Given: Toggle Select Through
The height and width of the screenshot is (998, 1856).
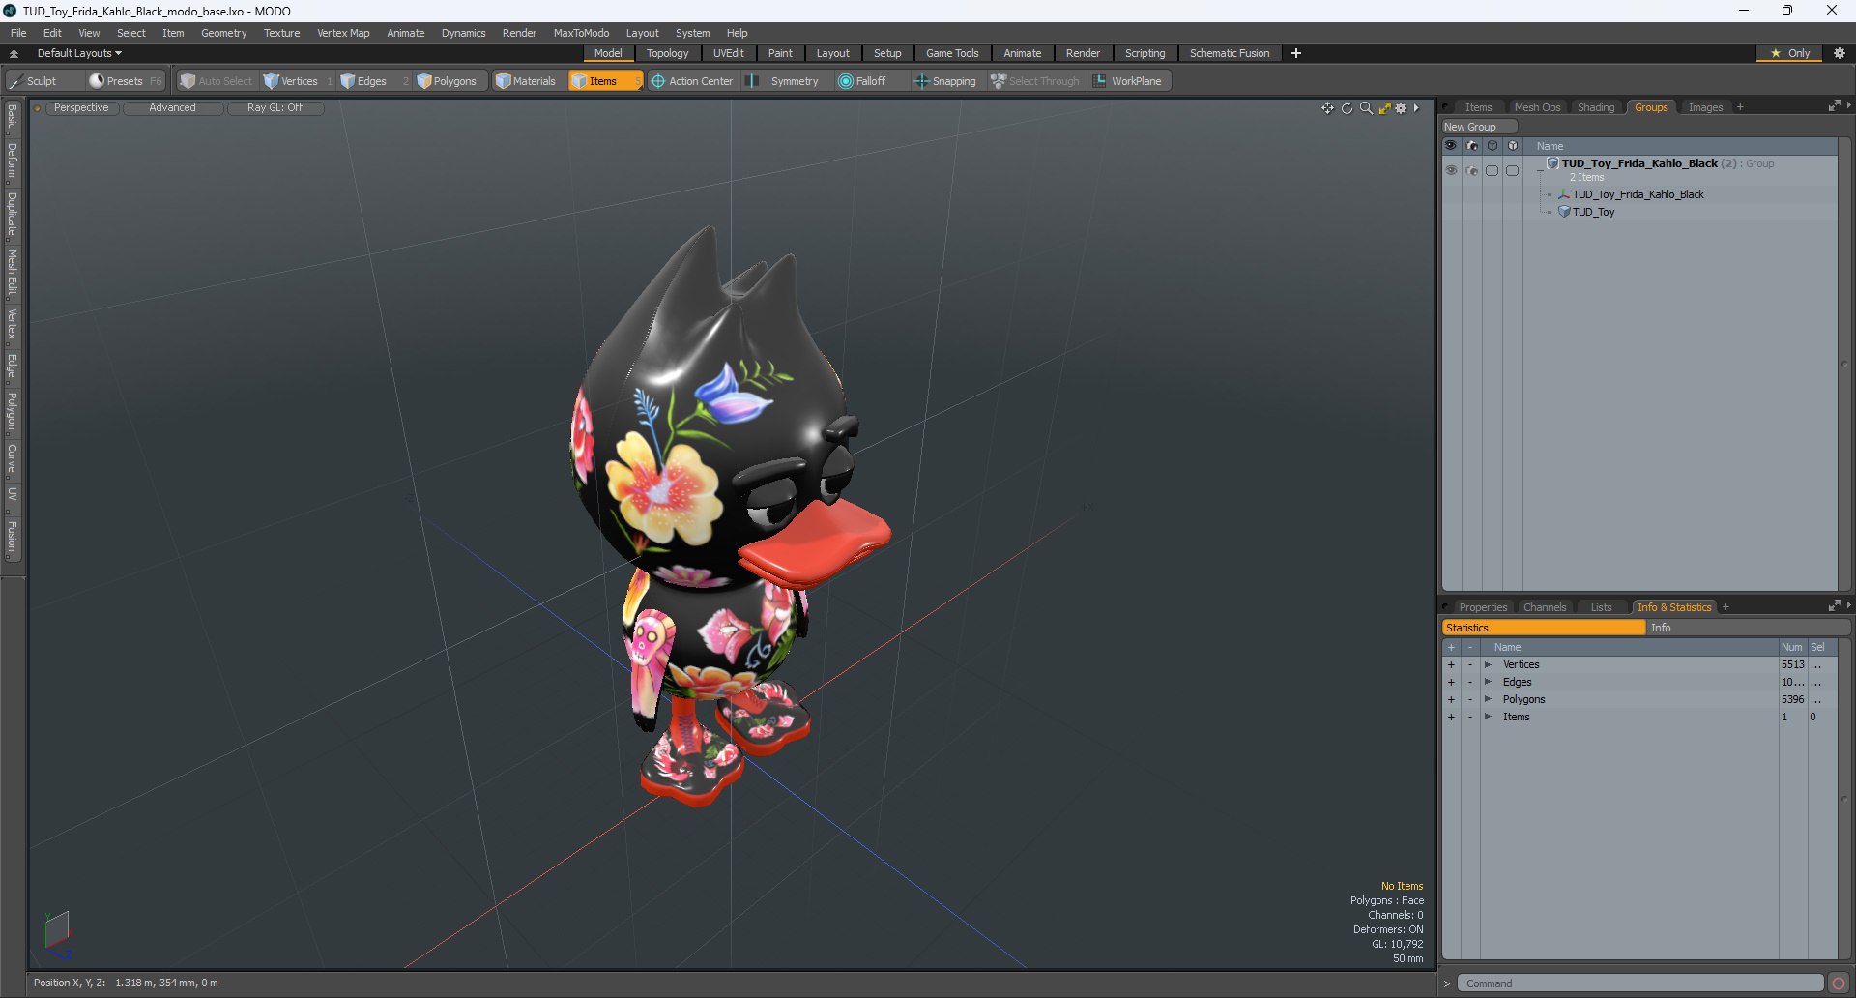Looking at the screenshot, I should 1035,81.
